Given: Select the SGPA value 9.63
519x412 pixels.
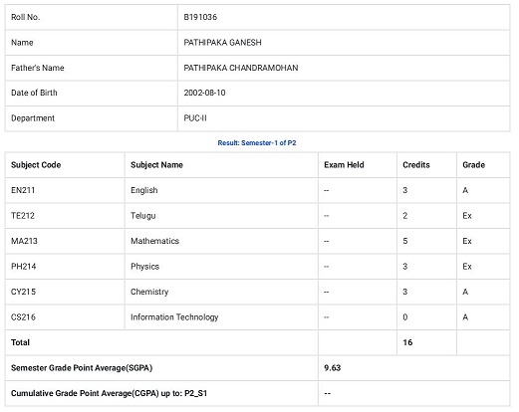Looking at the screenshot, I should (333, 368).
